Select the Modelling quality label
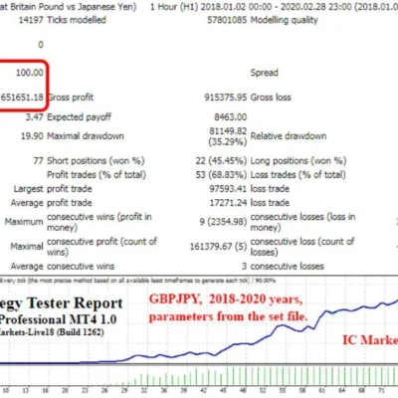The image size is (398, 398). pyautogui.click(x=285, y=20)
